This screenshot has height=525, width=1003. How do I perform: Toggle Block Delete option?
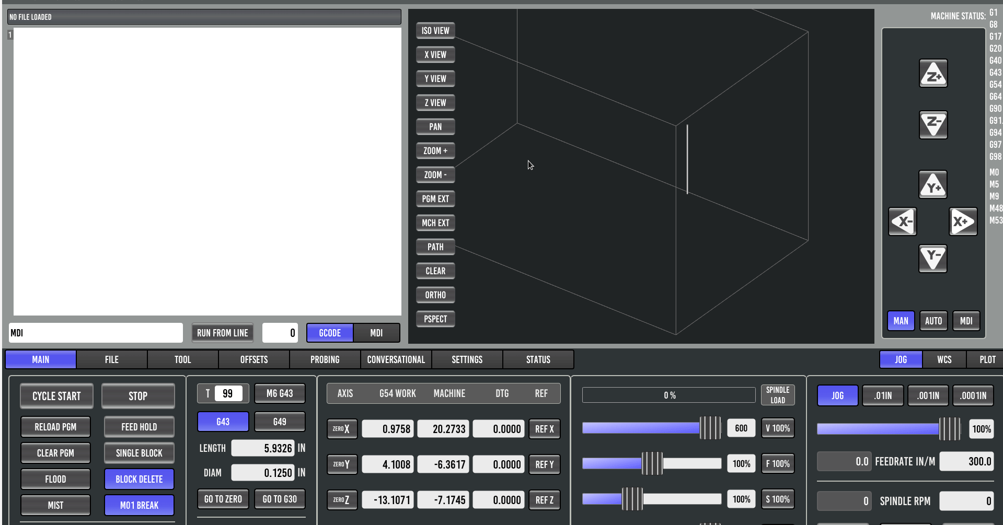click(139, 479)
